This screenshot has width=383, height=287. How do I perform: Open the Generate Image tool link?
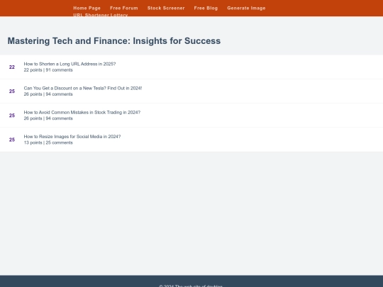point(246,8)
